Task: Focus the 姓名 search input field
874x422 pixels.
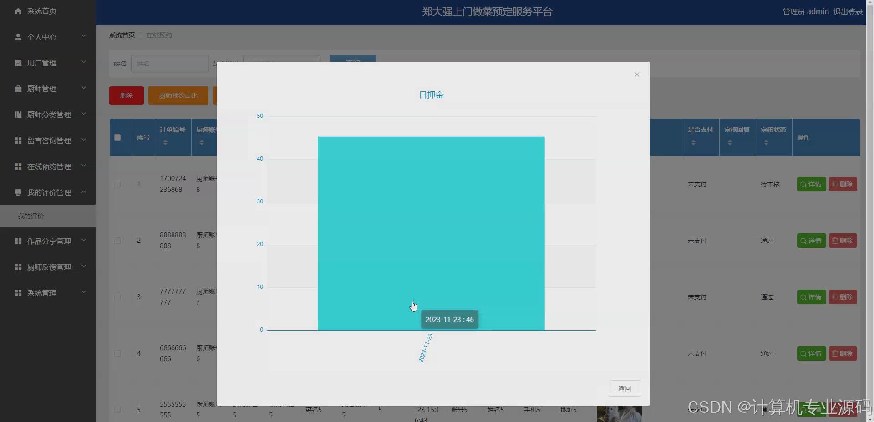Action: (170, 64)
